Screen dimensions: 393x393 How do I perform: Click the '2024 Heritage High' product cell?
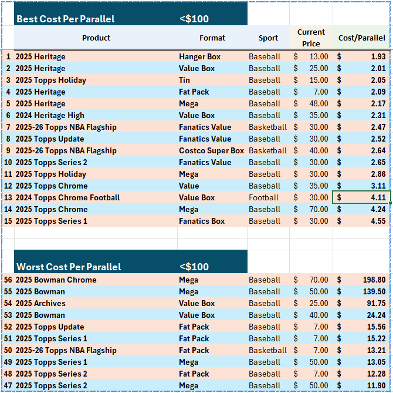tap(96, 116)
